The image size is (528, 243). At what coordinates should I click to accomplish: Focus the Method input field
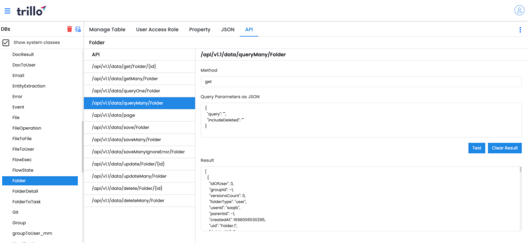tap(361, 81)
